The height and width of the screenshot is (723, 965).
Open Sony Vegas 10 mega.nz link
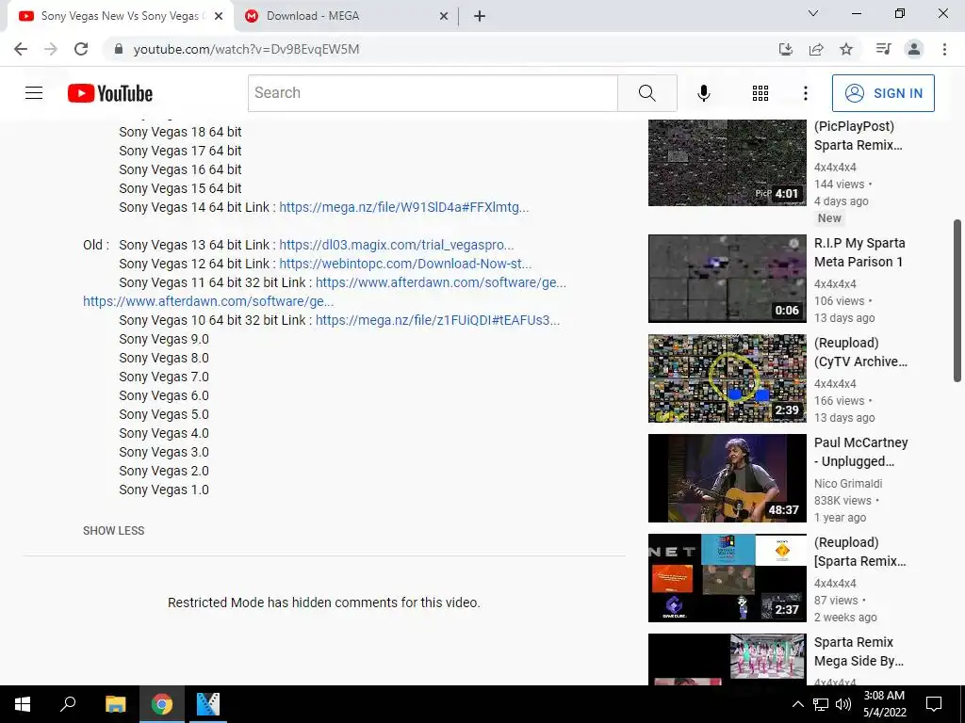(x=437, y=320)
